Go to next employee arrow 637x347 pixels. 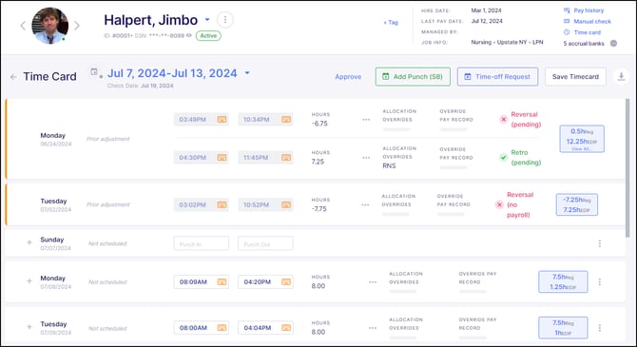[77, 26]
